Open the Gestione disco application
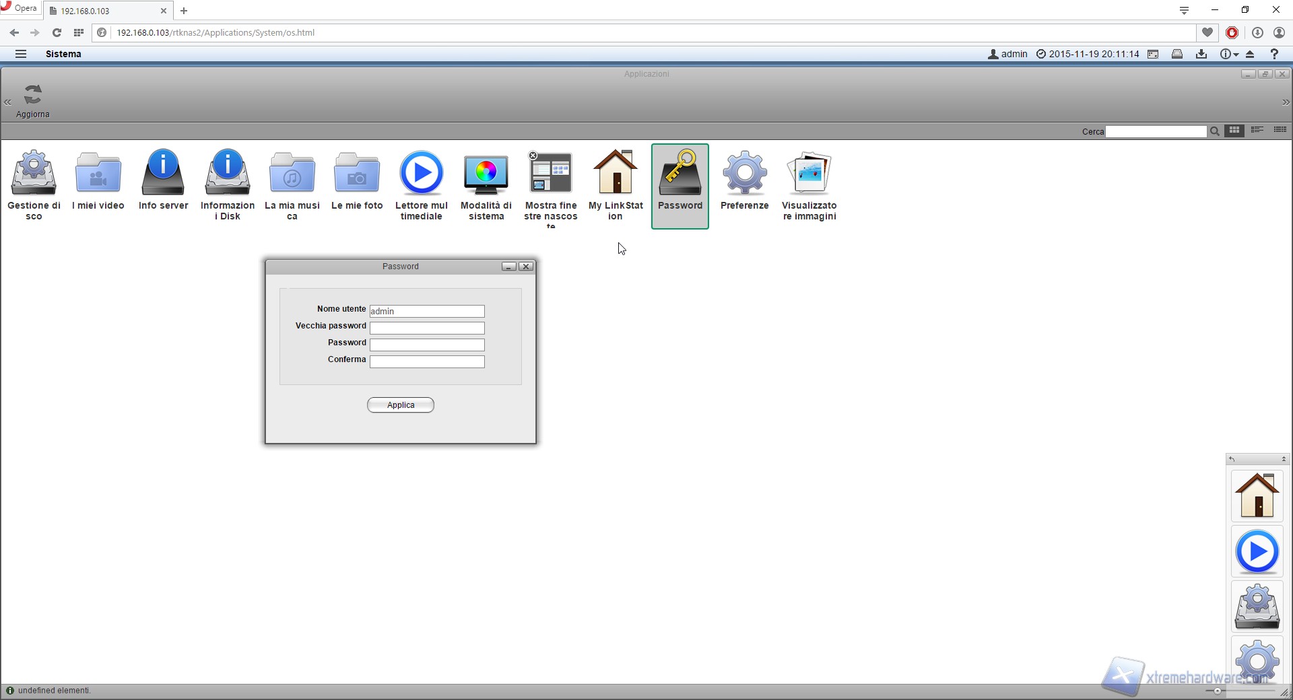 34,174
